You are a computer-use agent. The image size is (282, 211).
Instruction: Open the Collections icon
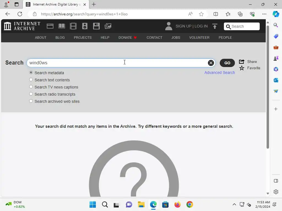(240, 14)
